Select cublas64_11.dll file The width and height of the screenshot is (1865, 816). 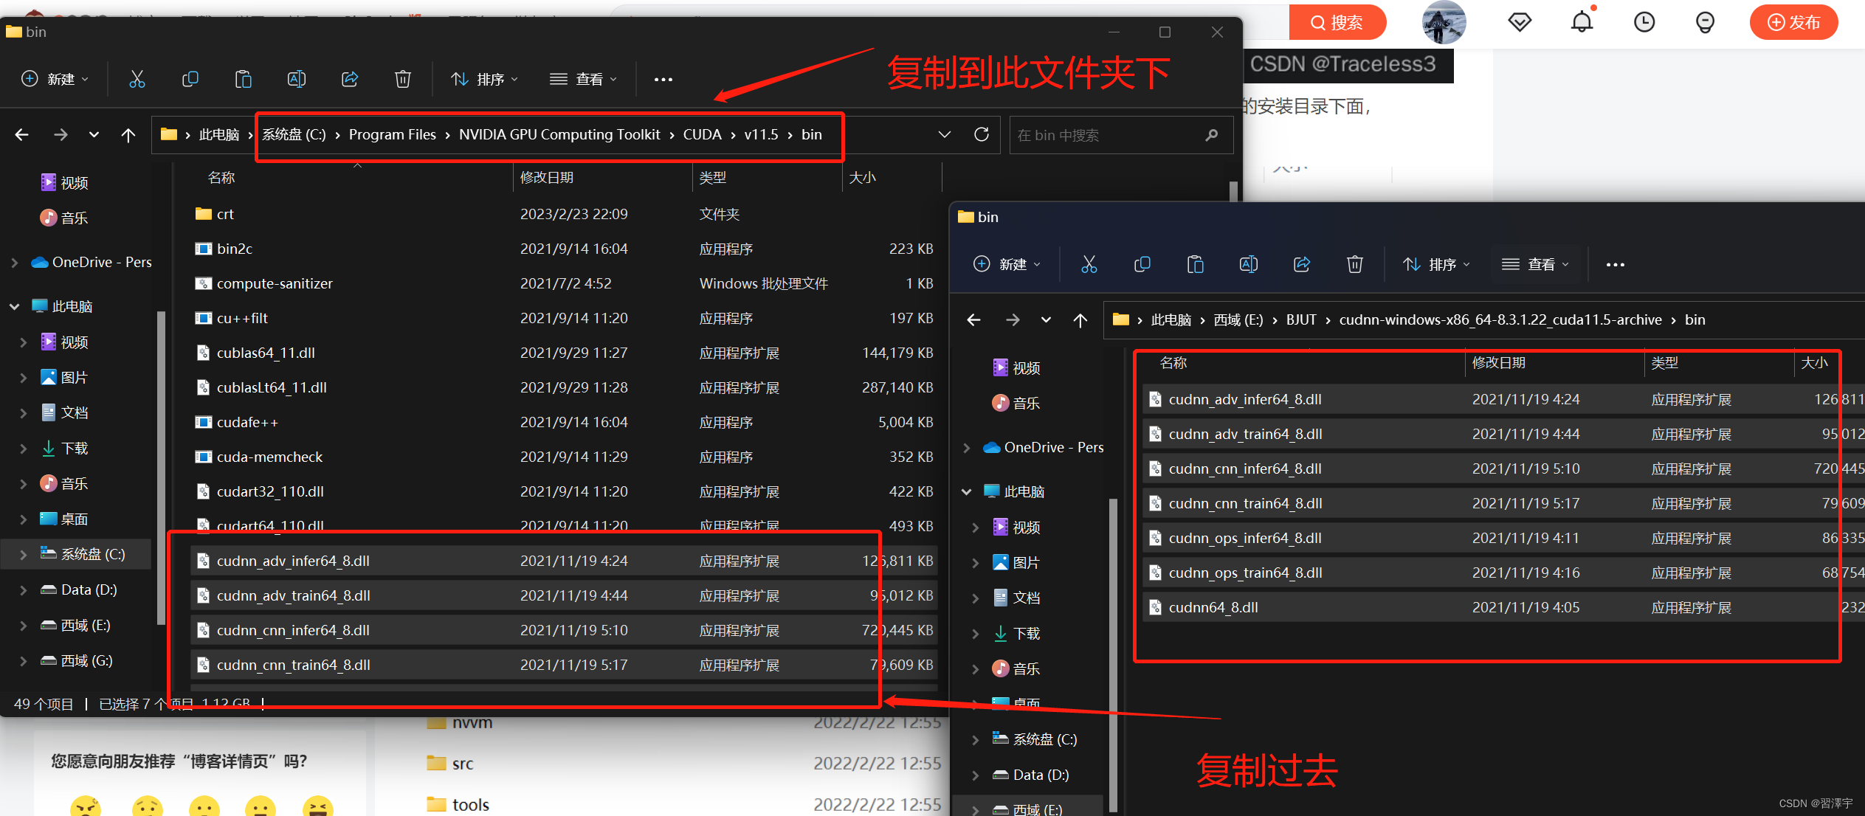click(564, 353)
